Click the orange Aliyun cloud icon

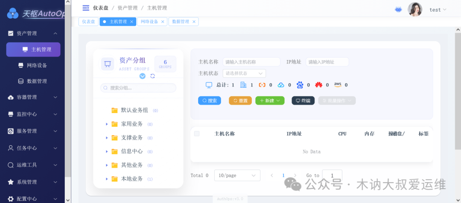(262, 85)
